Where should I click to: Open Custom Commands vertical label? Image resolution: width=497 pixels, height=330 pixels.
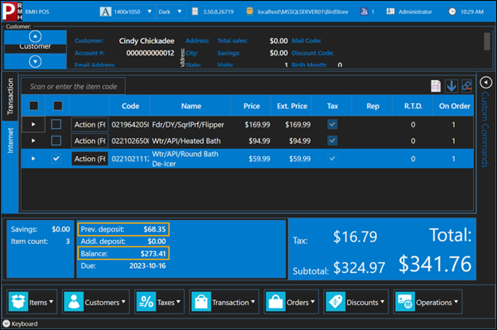coord(485,129)
